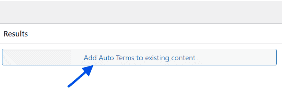This screenshot has height=90, width=283.
Task: Click the blue-outlined button in the Results section
Action: click(139, 57)
